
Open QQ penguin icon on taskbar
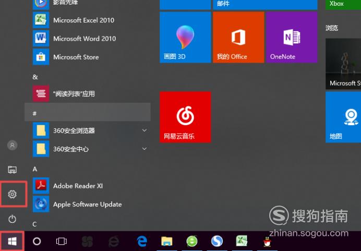[267, 242]
